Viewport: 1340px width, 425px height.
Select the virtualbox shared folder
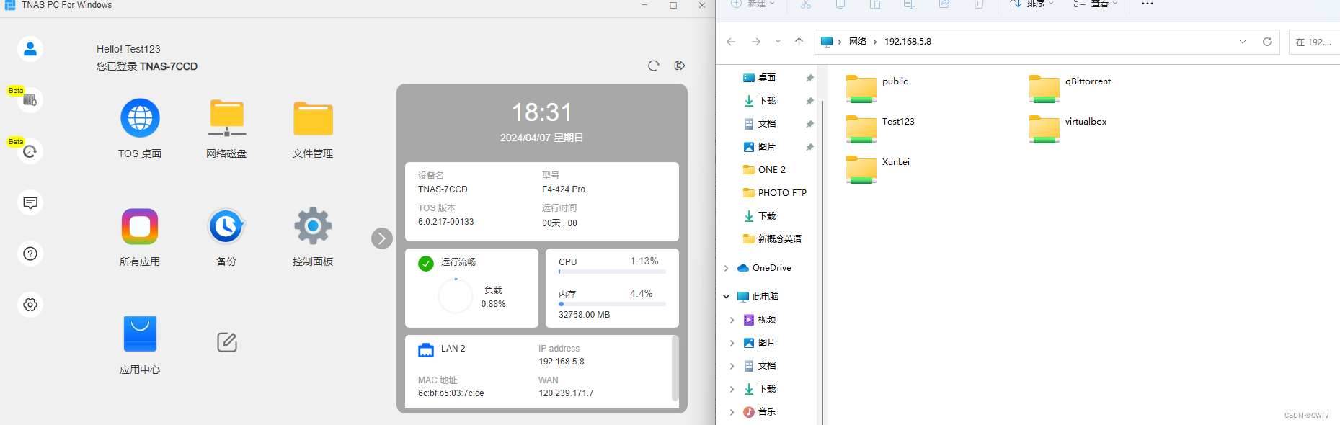1068,129
